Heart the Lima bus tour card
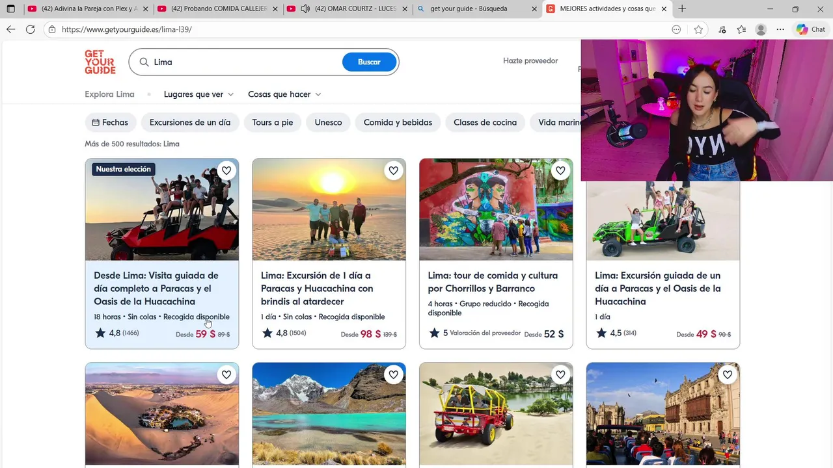The width and height of the screenshot is (833, 468). coord(728,374)
